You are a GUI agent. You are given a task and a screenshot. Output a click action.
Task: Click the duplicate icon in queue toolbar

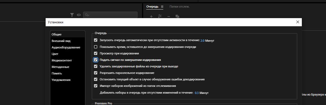[x=177, y=17]
